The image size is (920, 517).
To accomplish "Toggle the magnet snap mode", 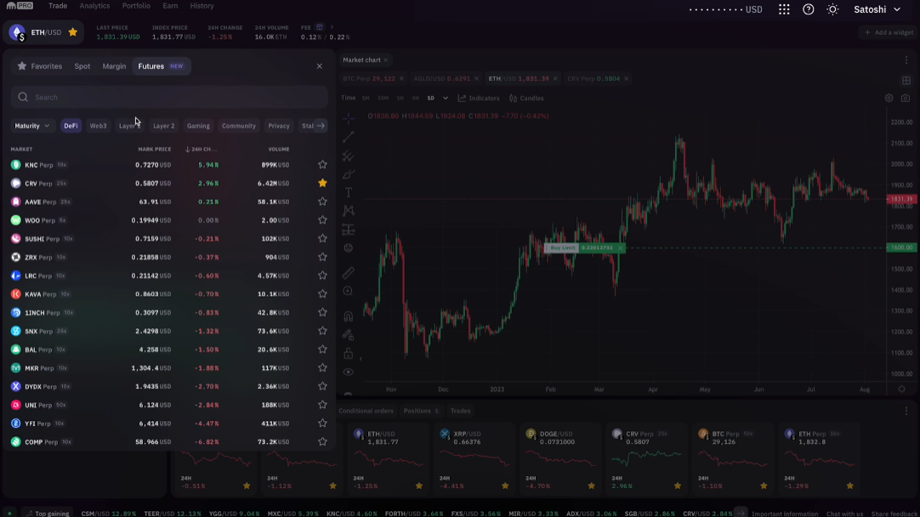I will [349, 316].
